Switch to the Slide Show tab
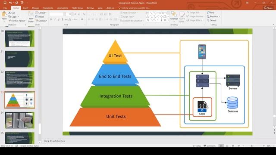This screenshot has height=155, width=276. pos(78,8)
